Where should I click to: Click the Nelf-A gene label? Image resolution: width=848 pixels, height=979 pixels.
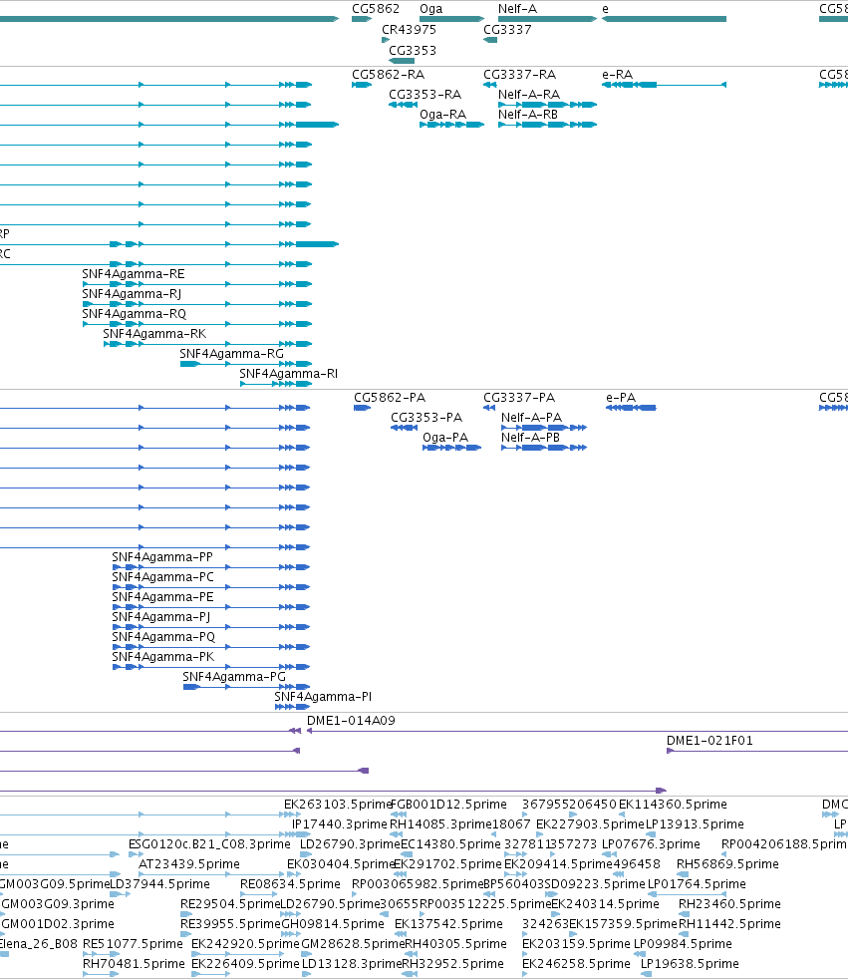coord(517,9)
